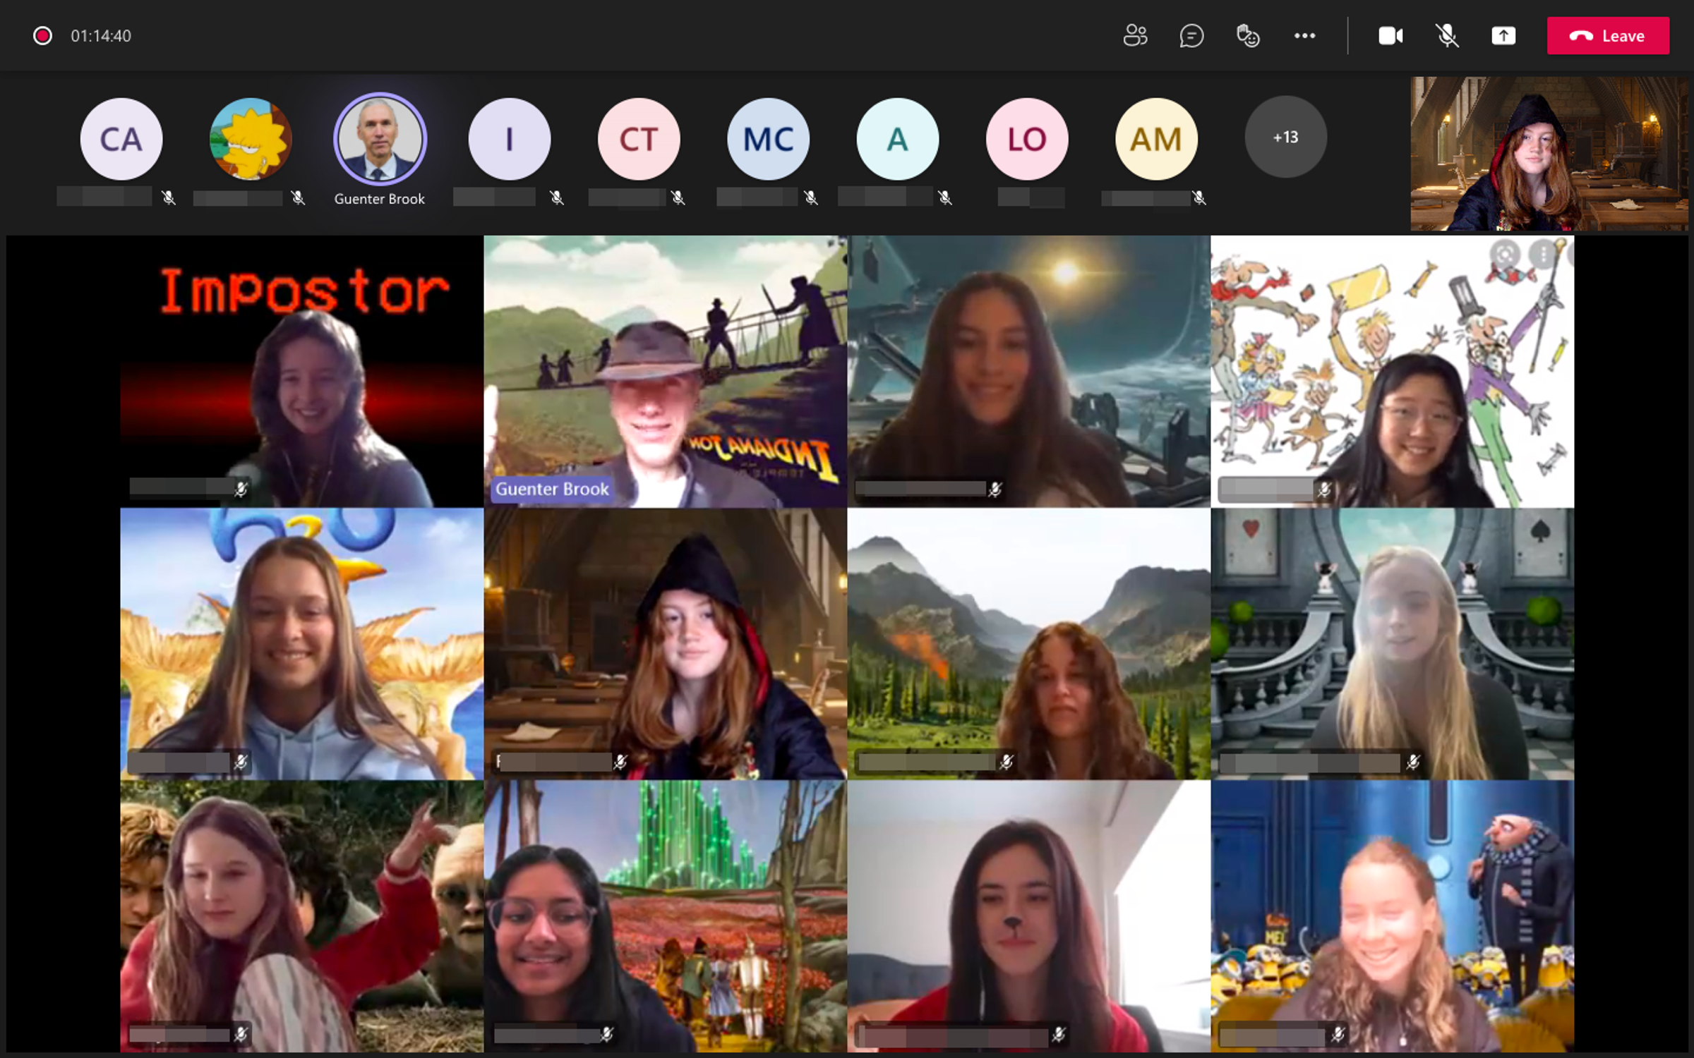
Task: Select Guenter Brook's Indiana Jones video tile
Action: pyautogui.click(x=666, y=371)
